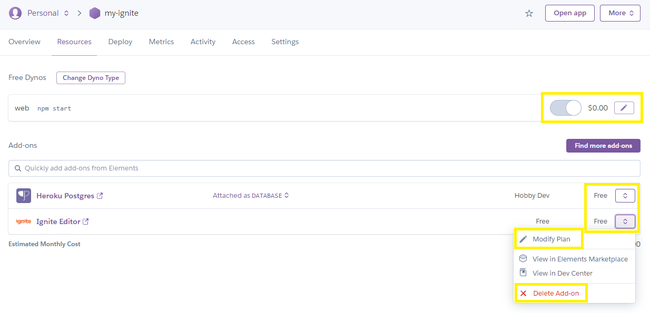This screenshot has height=313, width=650.
Task: Open the Activity tab
Action: 203,42
